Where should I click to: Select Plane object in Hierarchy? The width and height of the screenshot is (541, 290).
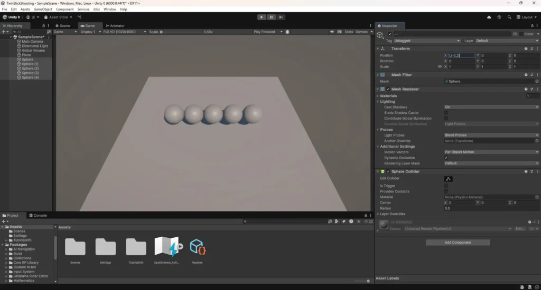pos(26,55)
